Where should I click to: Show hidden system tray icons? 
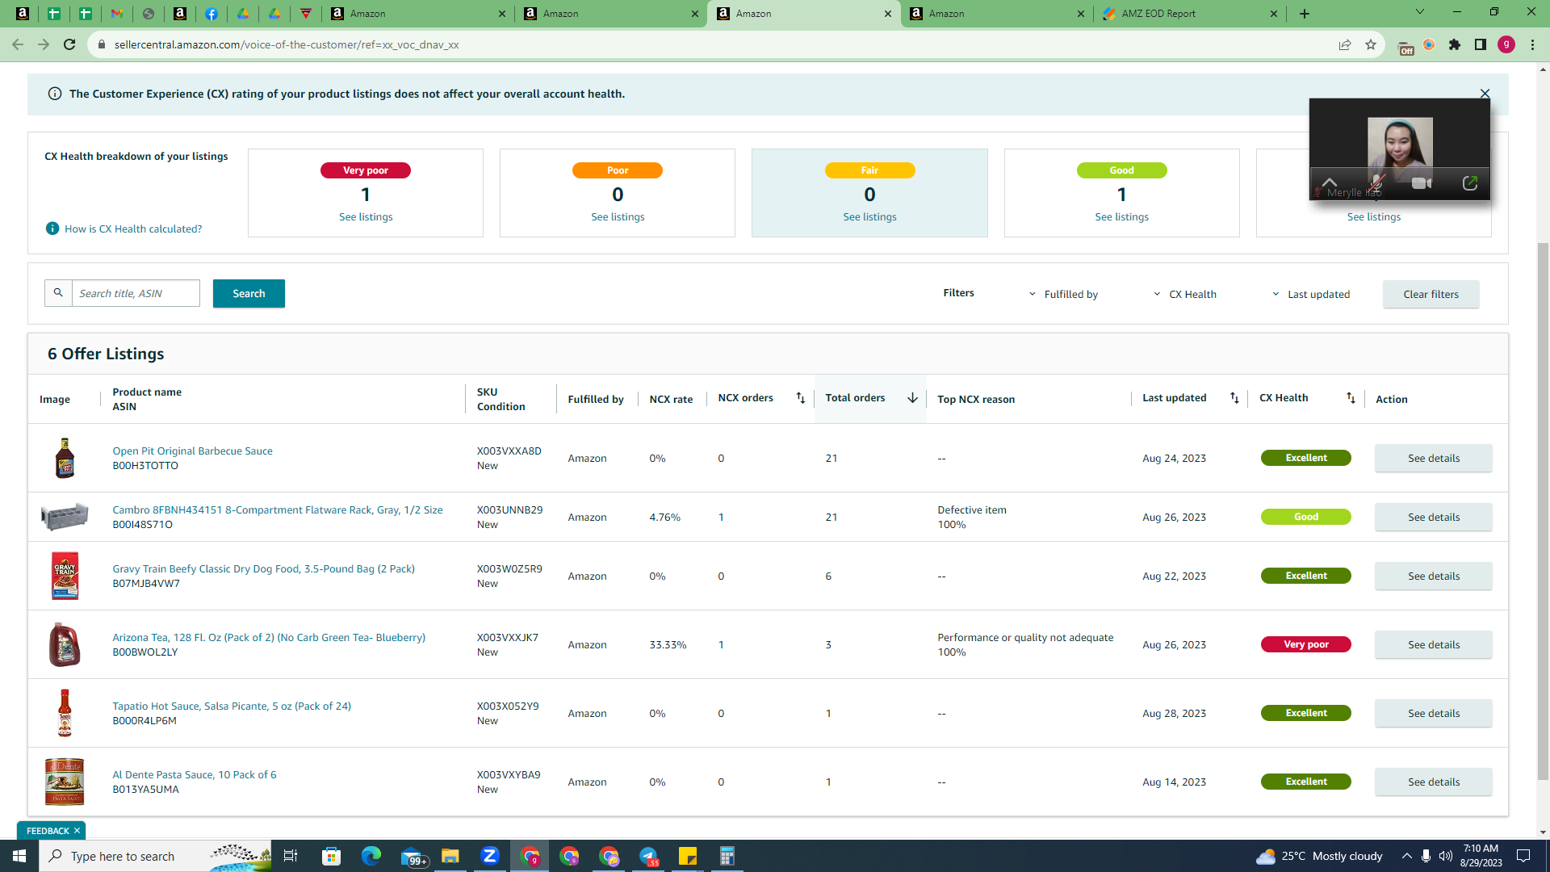tap(1407, 856)
